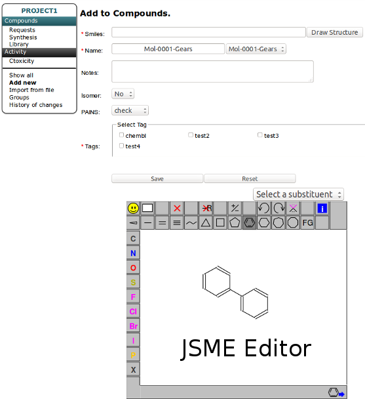Click the PROJECT1 title link
The height and width of the screenshot is (399, 365).
pyautogui.click(x=39, y=10)
